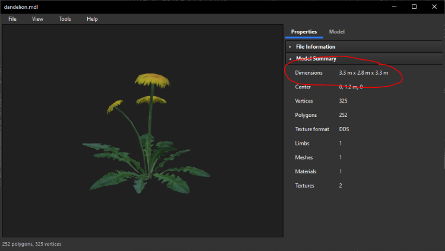Screen dimensions: 445x251
Task: Collapse the Model Summary section
Action: [316, 59]
